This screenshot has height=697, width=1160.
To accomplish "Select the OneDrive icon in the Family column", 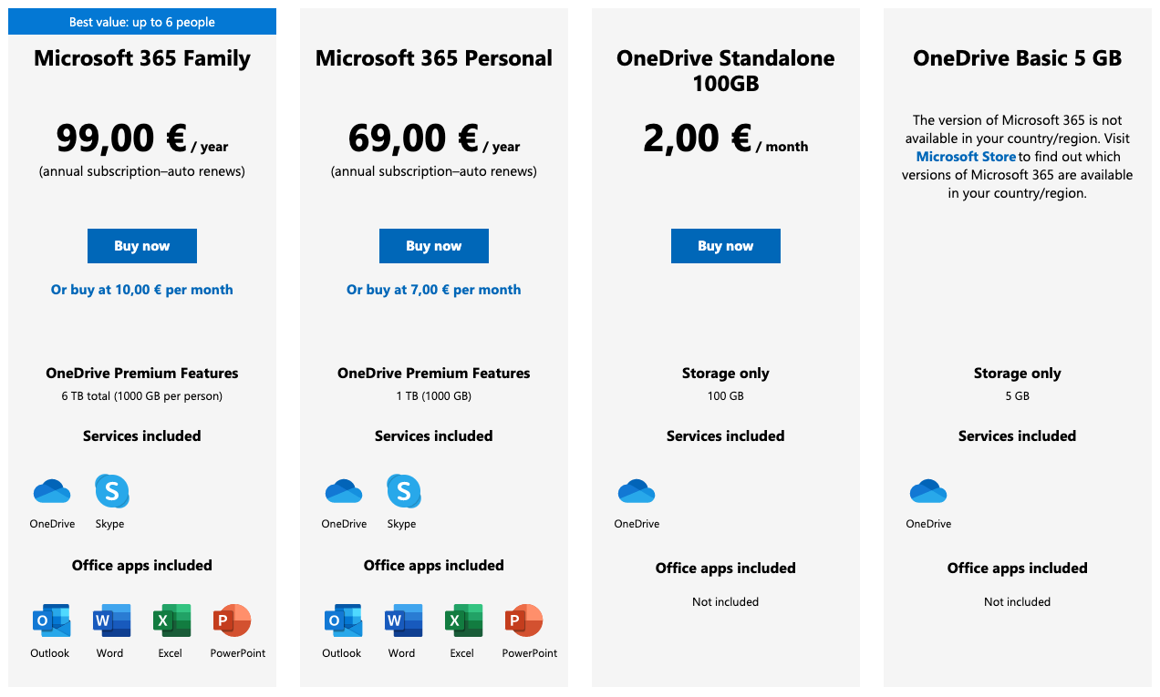I will click(x=52, y=490).
